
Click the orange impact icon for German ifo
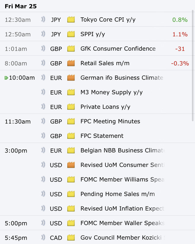[x=71, y=78]
